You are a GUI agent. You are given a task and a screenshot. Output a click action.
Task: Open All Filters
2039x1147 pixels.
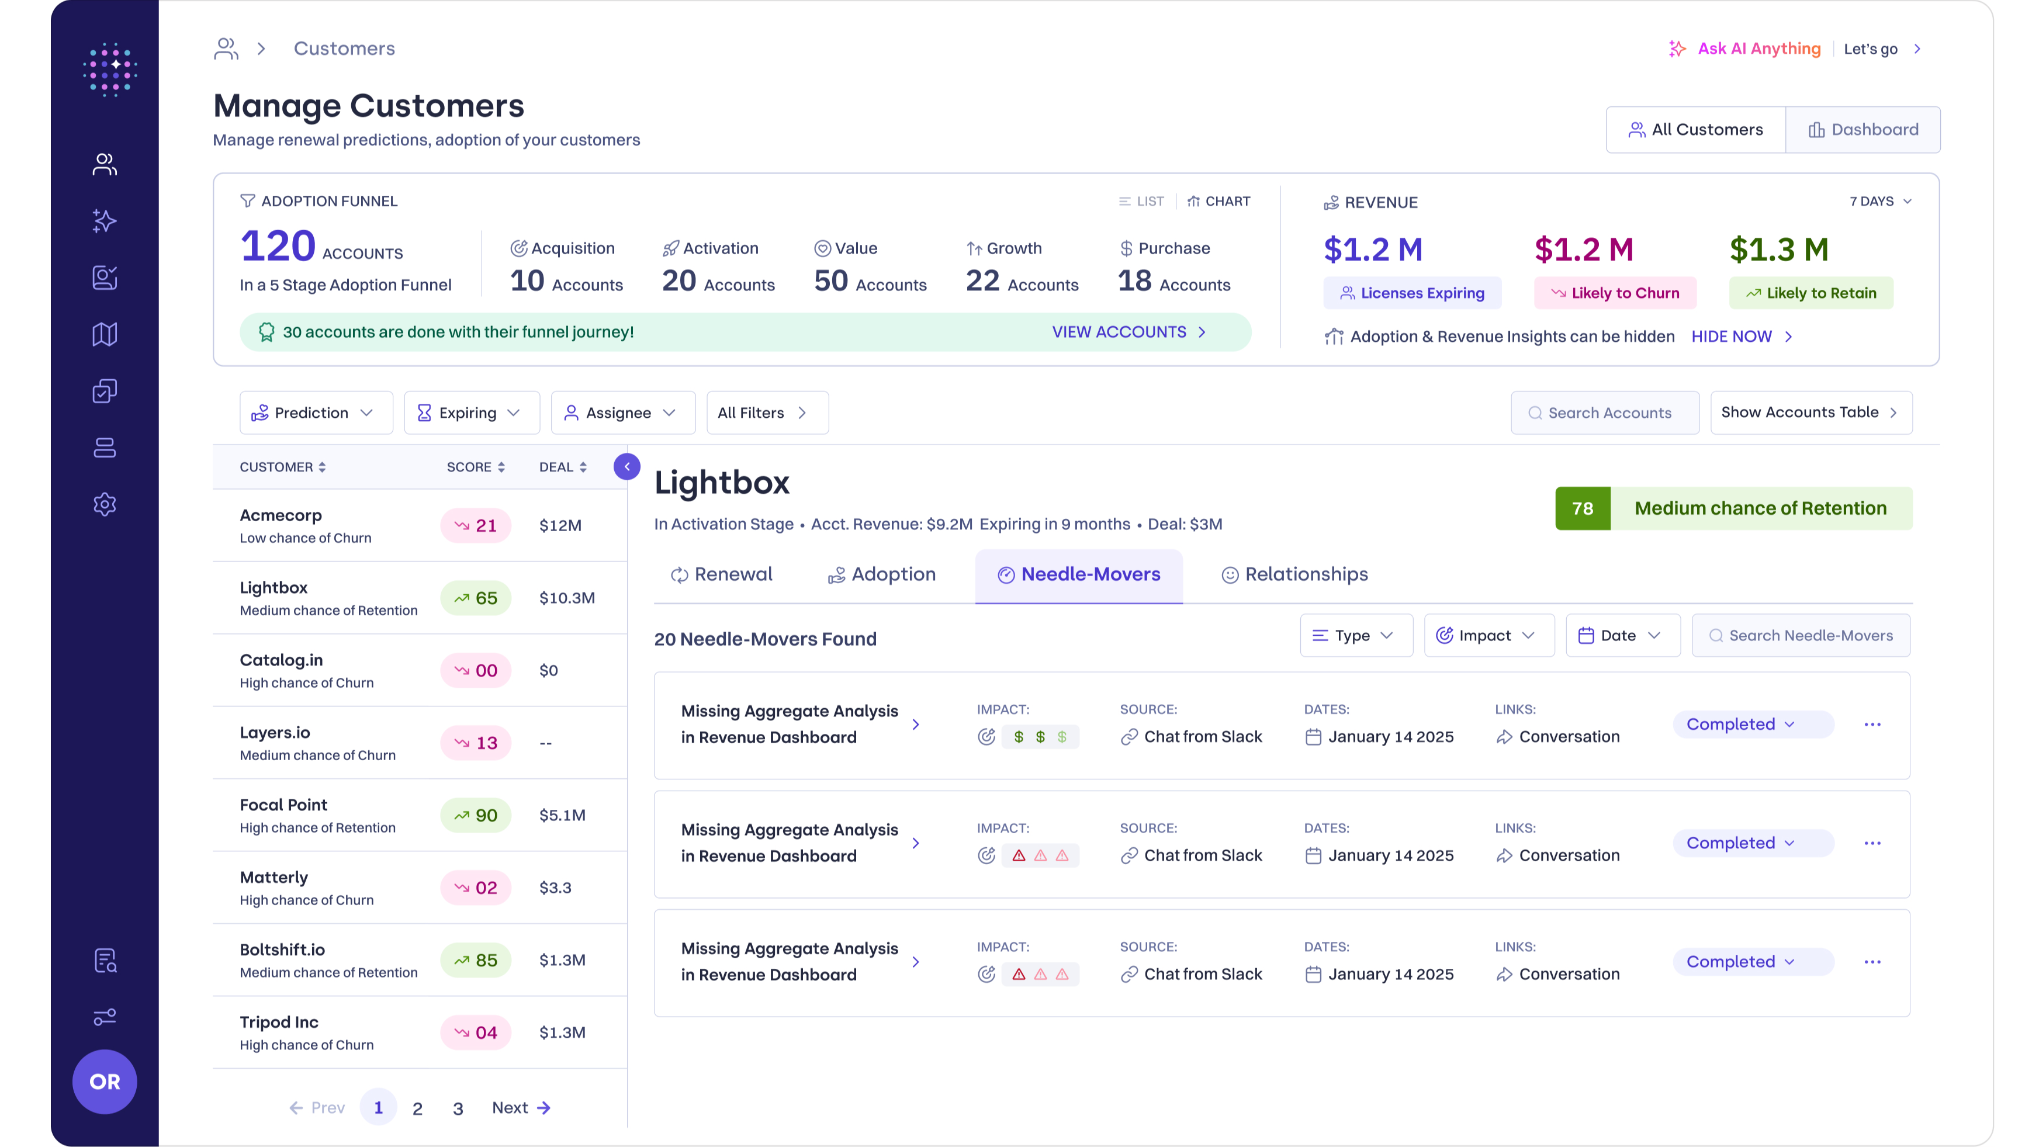(767, 413)
